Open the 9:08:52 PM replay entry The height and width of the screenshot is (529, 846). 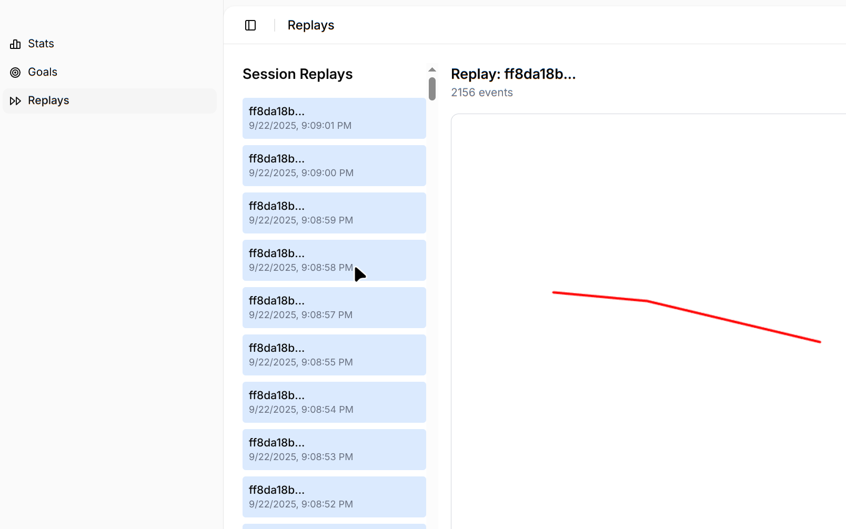click(334, 497)
